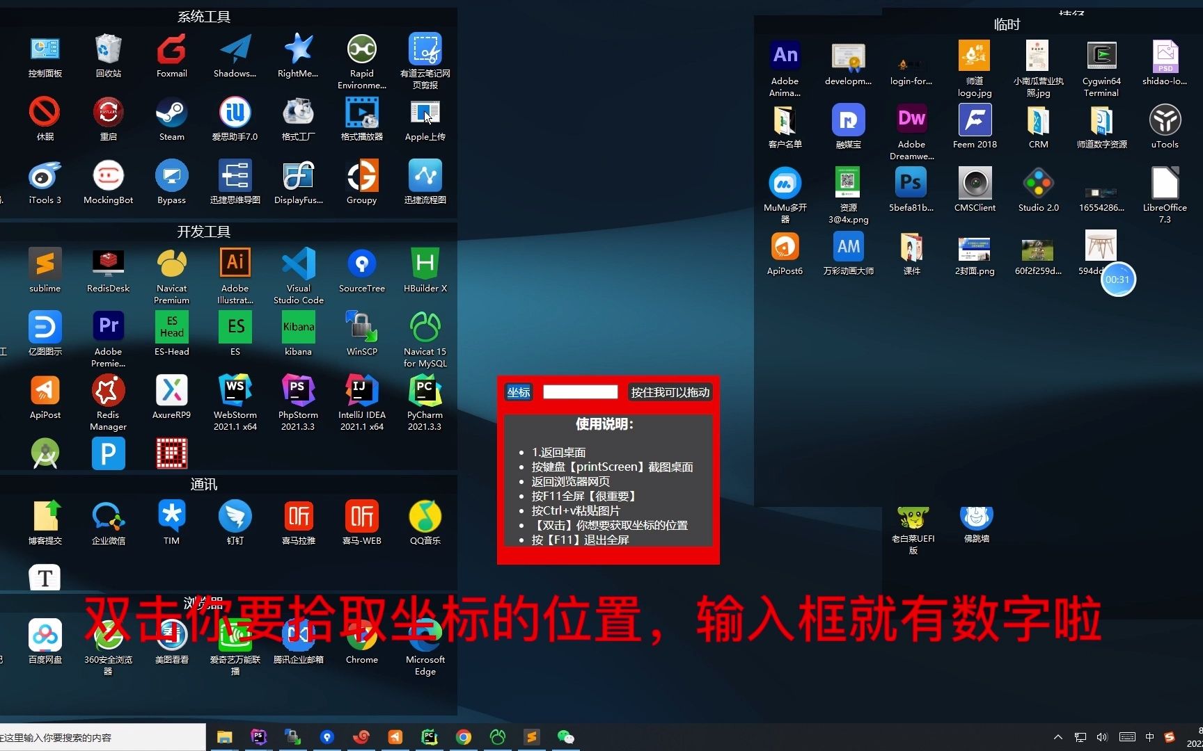Image resolution: width=1203 pixels, height=751 pixels.
Task: Open the uTools icon
Action: point(1165,127)
